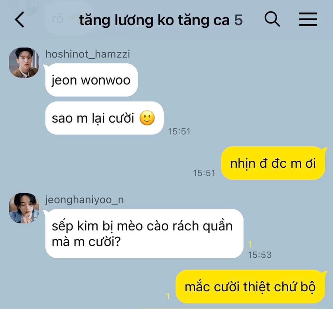The image size is (333, 309).
Task: Select the sao m lại cười message
Action: pyautogui.click(x=104, y=118)
